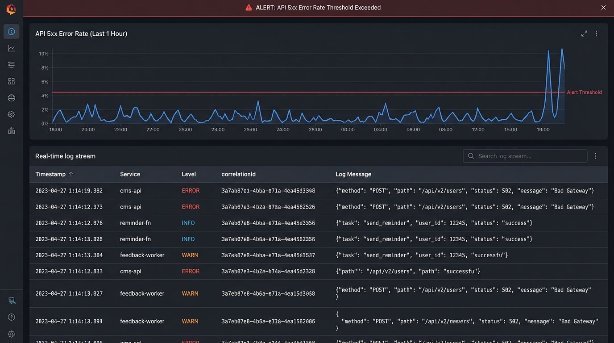Click the globe icon in sidebar

[12, 98]
